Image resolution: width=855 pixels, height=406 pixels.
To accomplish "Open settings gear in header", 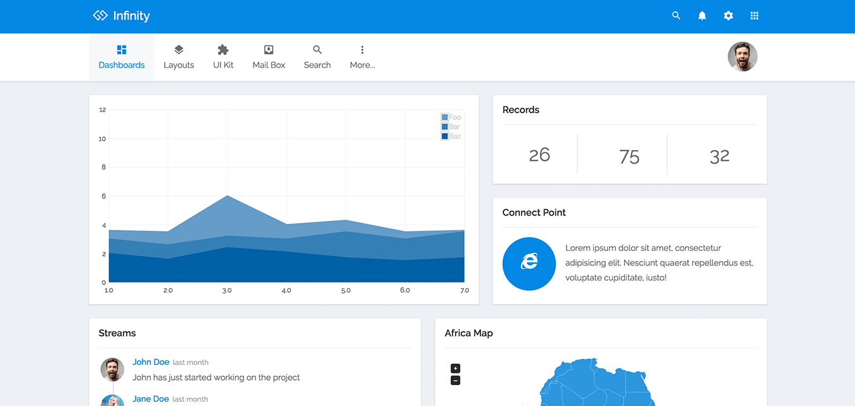I will click(728, 16).
